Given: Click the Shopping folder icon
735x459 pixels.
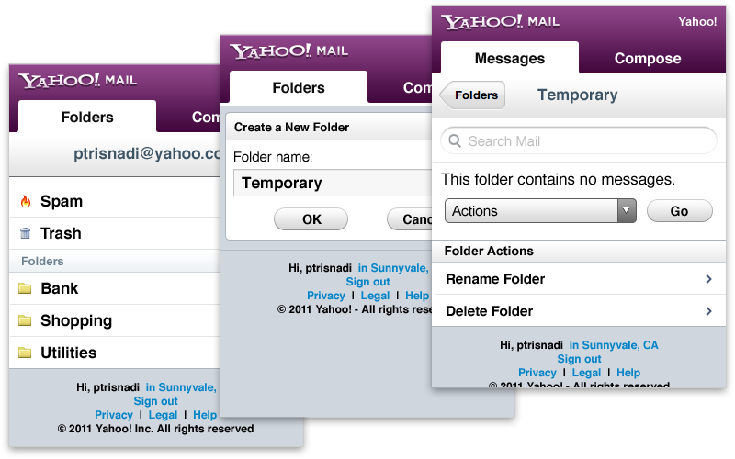Looking at the screenshot, I should (25, 320).
